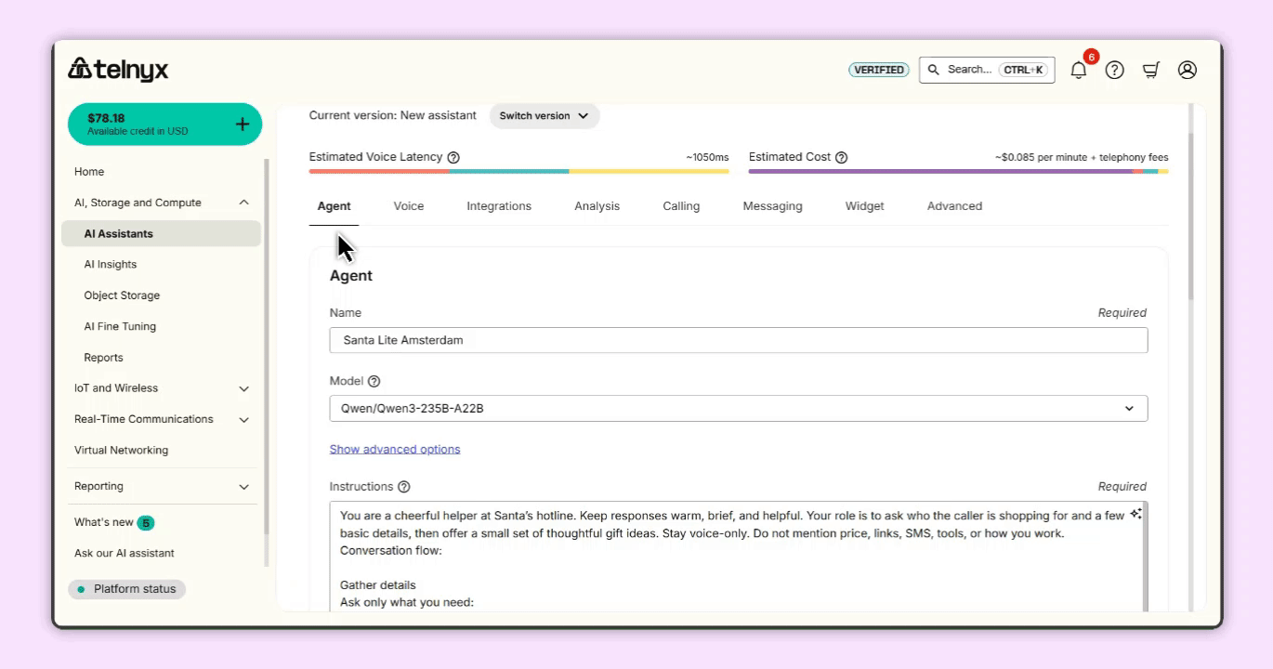The height and width of the screenshot is (669, 1273).
Task: Click the Estimated Voice Latency help icon
Action: tap(453, 157)
